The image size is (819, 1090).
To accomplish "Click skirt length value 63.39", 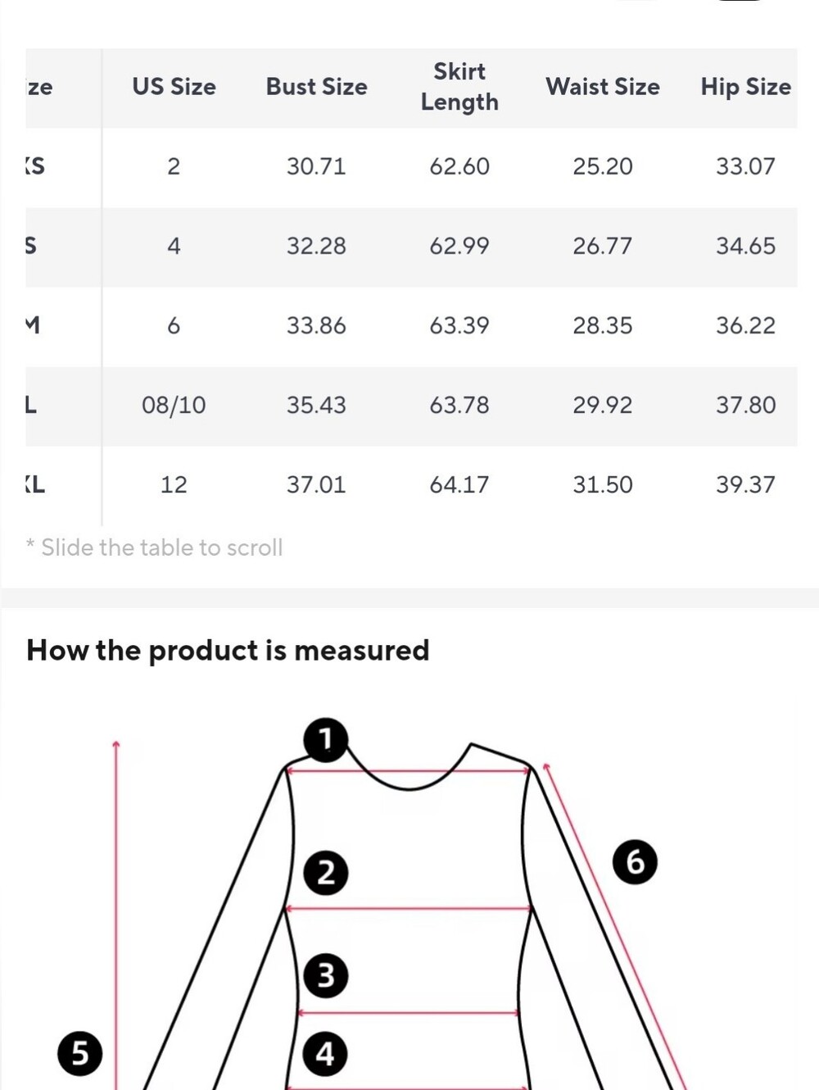I will click(459, 325).
